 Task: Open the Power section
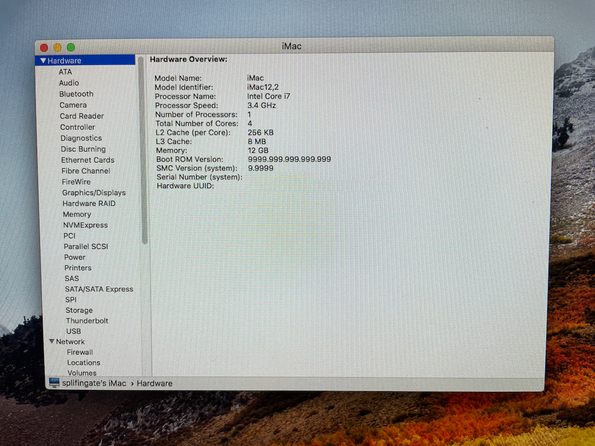pos(75,257)
